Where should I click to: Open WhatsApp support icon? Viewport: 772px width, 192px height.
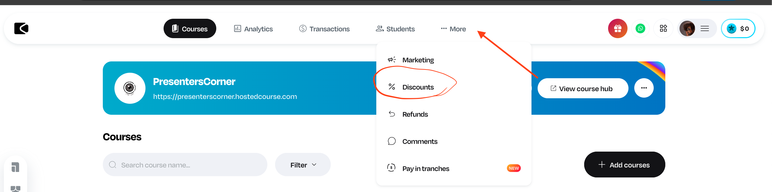640,29
